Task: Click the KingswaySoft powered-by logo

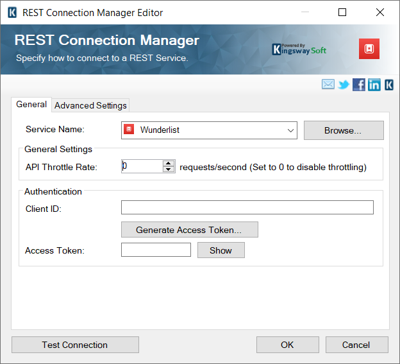Action: tap(299, 49)
